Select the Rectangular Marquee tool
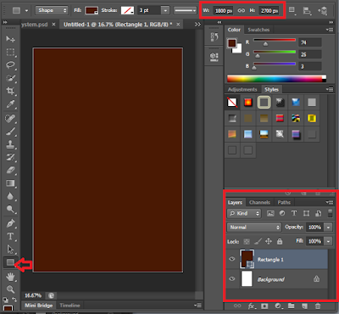 coord(10,53)
